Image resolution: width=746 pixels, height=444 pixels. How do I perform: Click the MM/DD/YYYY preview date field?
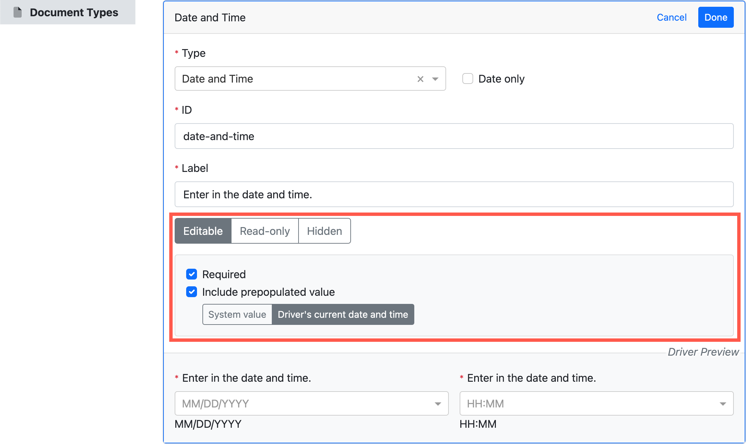click(x=305, y=403)
